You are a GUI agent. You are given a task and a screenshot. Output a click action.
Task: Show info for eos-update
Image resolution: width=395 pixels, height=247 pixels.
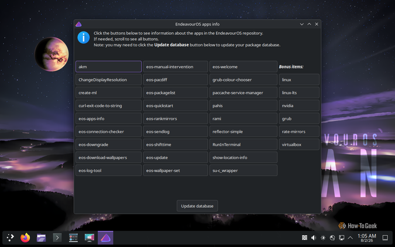[x=176, y=157]
